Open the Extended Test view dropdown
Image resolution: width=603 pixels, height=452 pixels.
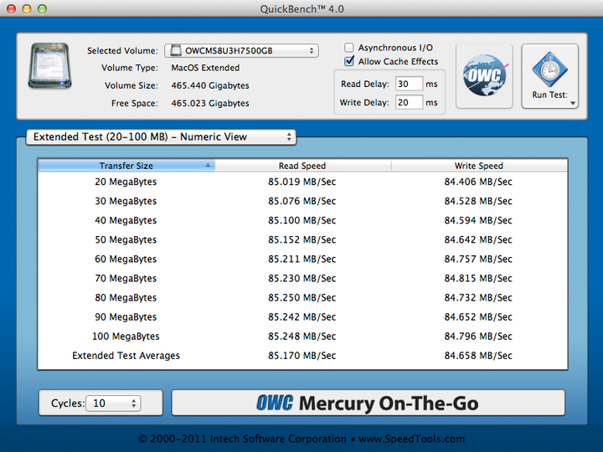click(x=161, y=136)
